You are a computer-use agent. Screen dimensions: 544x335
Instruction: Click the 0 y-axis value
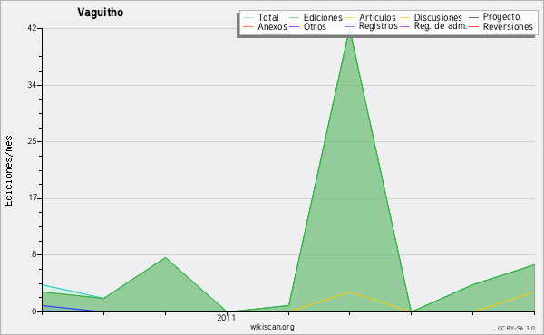[x=34, y=311]
